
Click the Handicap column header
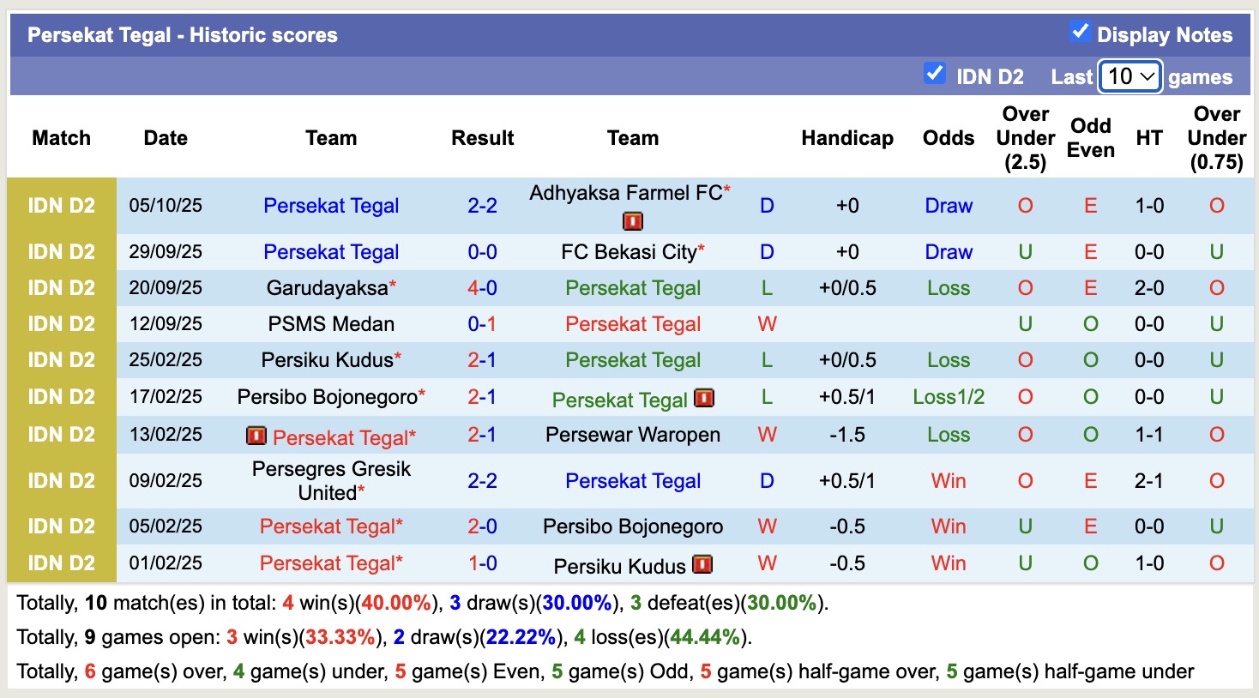click(x=847, y=138)
